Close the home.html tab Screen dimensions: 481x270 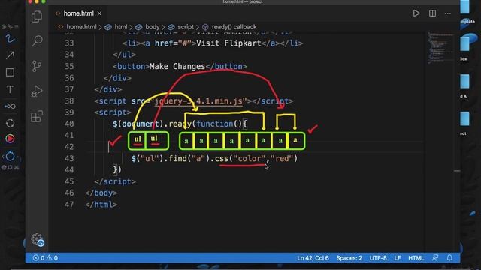point(99,13)
